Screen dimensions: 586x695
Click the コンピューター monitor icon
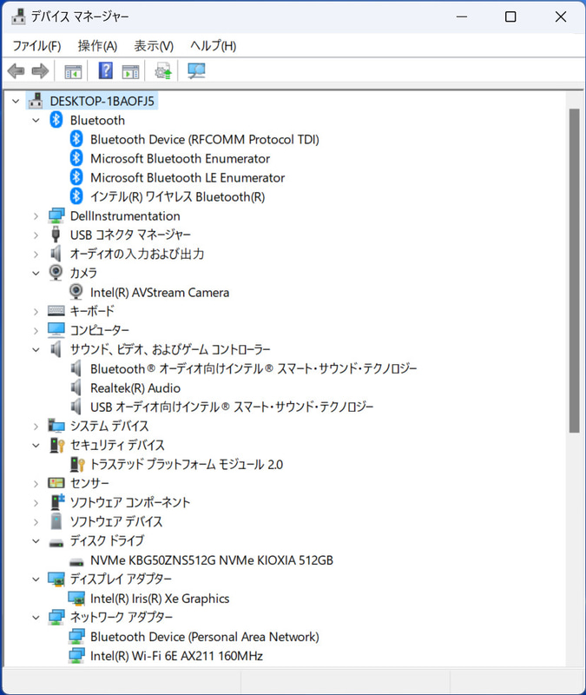56,330
